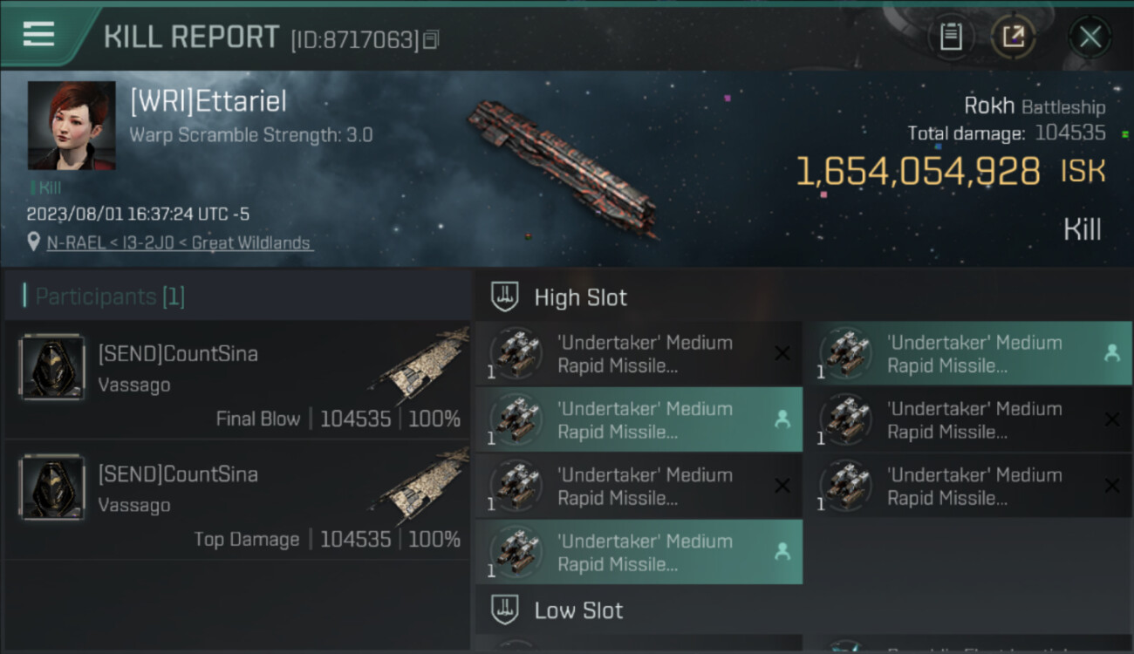Click the High Slot shield icon
Image resolution: width=1134 pixels, height=654 pixels.
point(506,297)
